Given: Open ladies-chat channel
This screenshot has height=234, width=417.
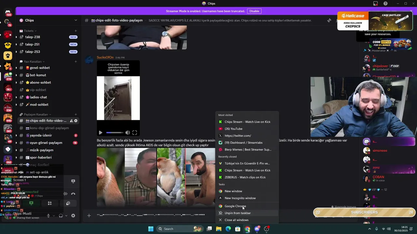Looking at the screenshot, I should [48, 97].
